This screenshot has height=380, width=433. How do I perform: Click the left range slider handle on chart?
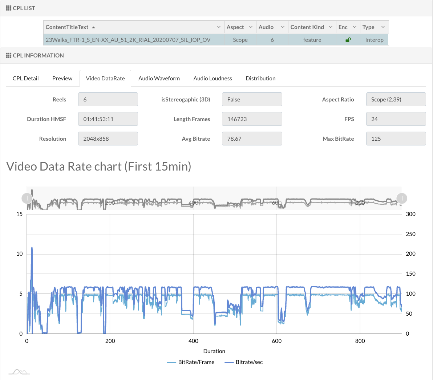pos(27,198)
